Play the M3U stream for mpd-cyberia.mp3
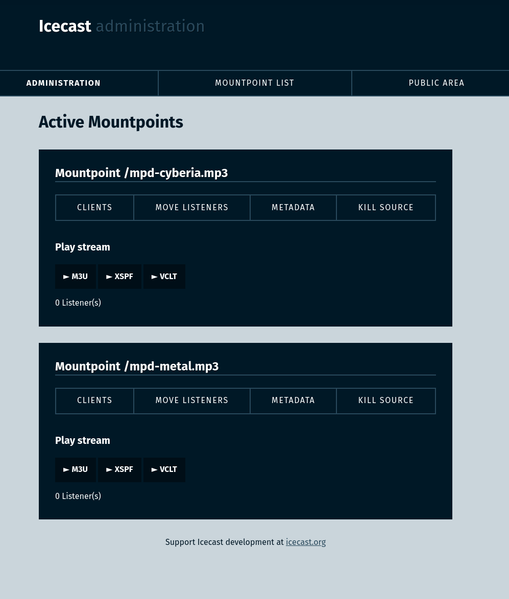Image resolution: width=509 pixels, height=599 pixels. [x=75, y=276]
